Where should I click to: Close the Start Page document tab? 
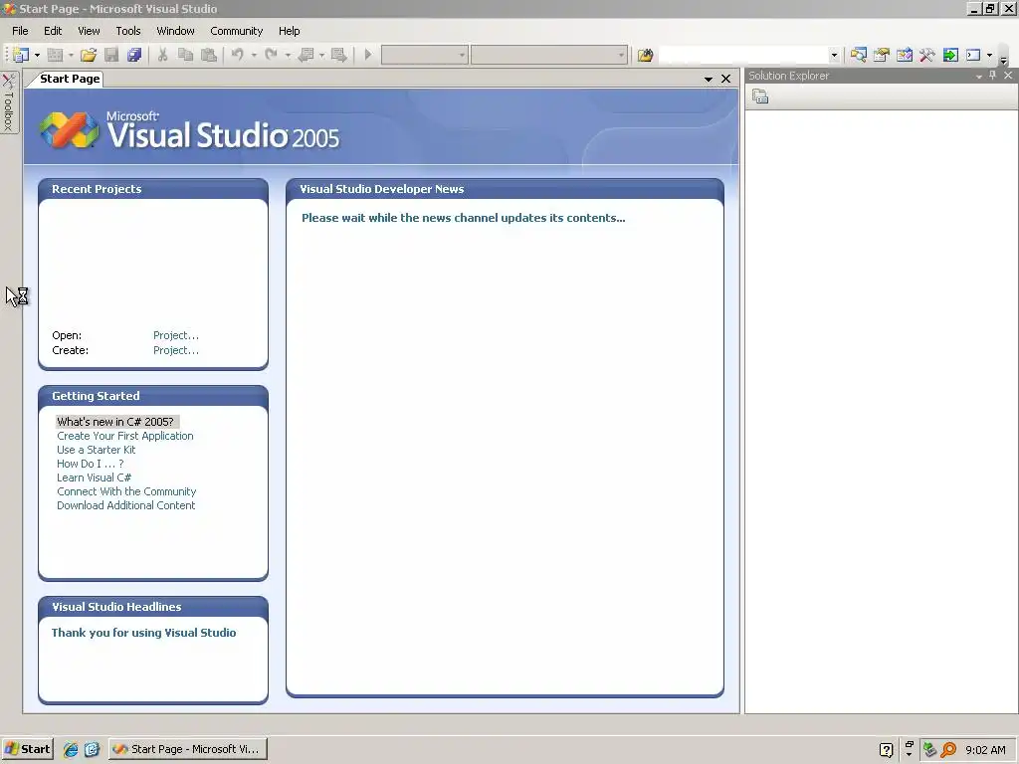(x=725, y=79)
